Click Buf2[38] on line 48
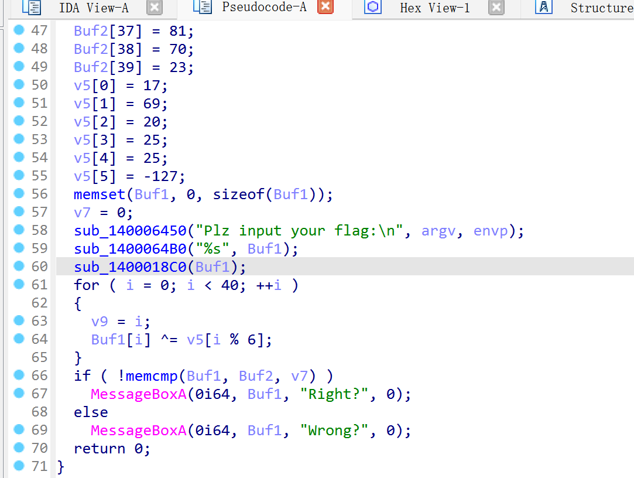The height and width of the screenshot is (478, 634). tap(108, 49)
